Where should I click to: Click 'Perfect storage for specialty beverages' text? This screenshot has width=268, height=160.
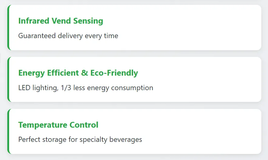pyautogui.click(x=80, y=139)
